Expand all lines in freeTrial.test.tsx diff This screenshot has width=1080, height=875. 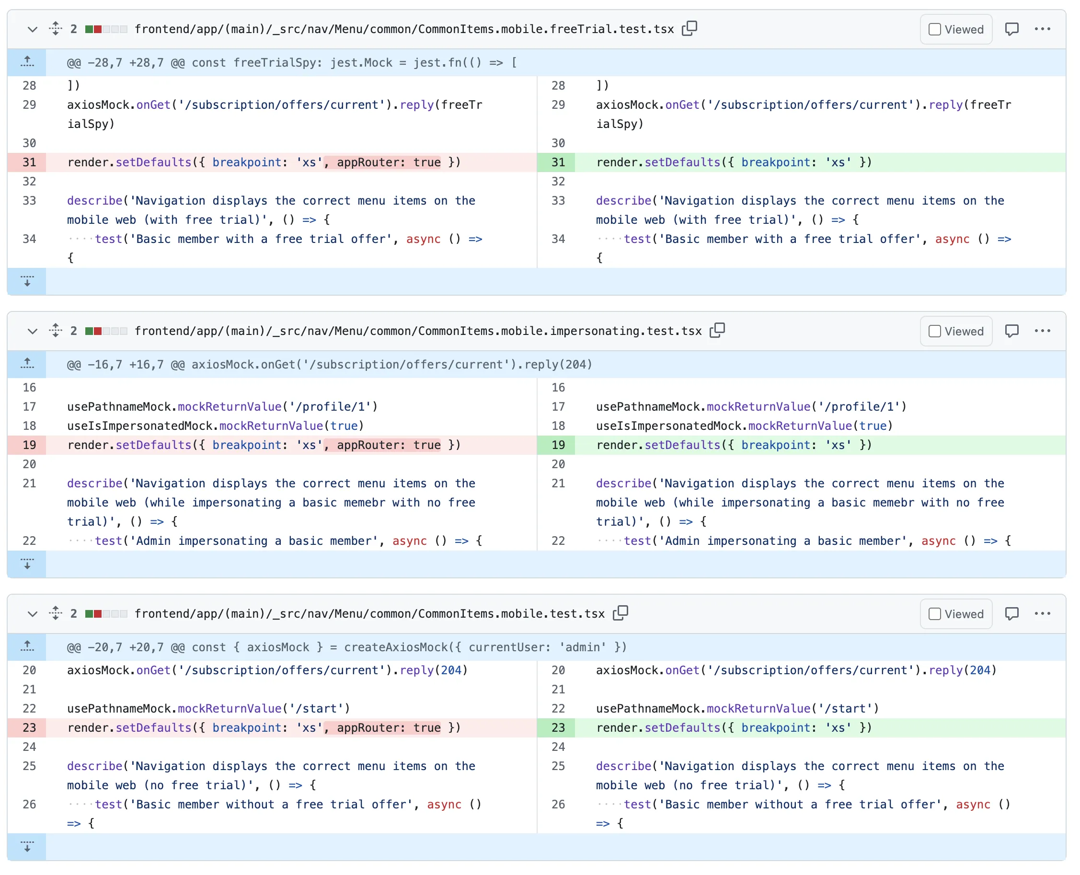click(x=56, y=29)
